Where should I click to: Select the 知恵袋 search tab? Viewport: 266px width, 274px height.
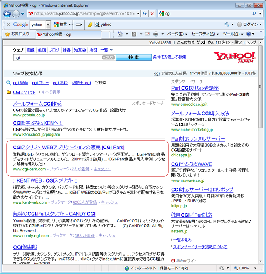(80, 50)
